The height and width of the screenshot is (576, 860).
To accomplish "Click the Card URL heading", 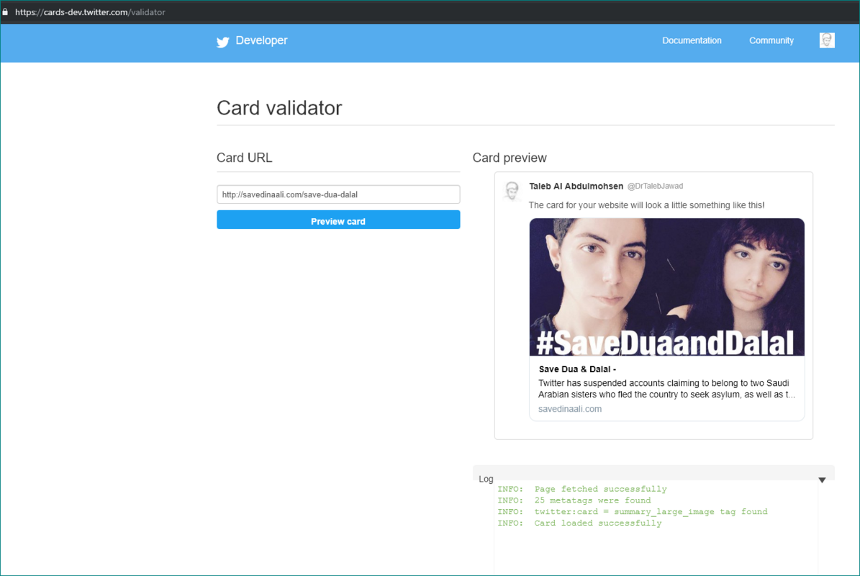I will (x=244, y=158).
